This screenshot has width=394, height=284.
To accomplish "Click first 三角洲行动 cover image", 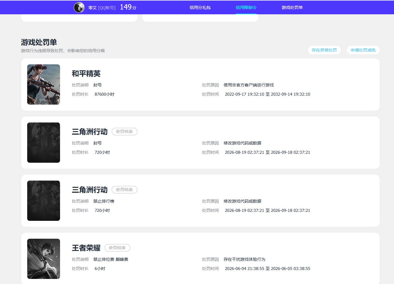I will pos(44,142).
